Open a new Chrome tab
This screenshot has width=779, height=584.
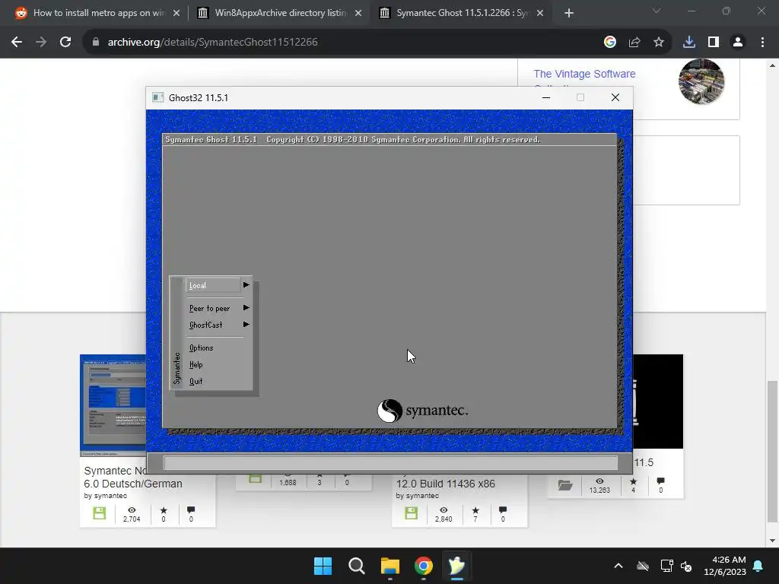(x=569, y=13)
